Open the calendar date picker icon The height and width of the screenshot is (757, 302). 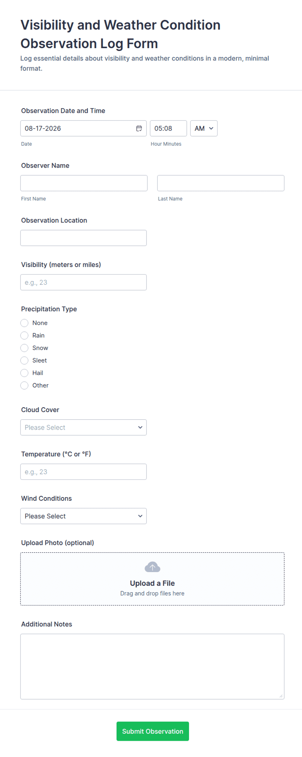139,128
